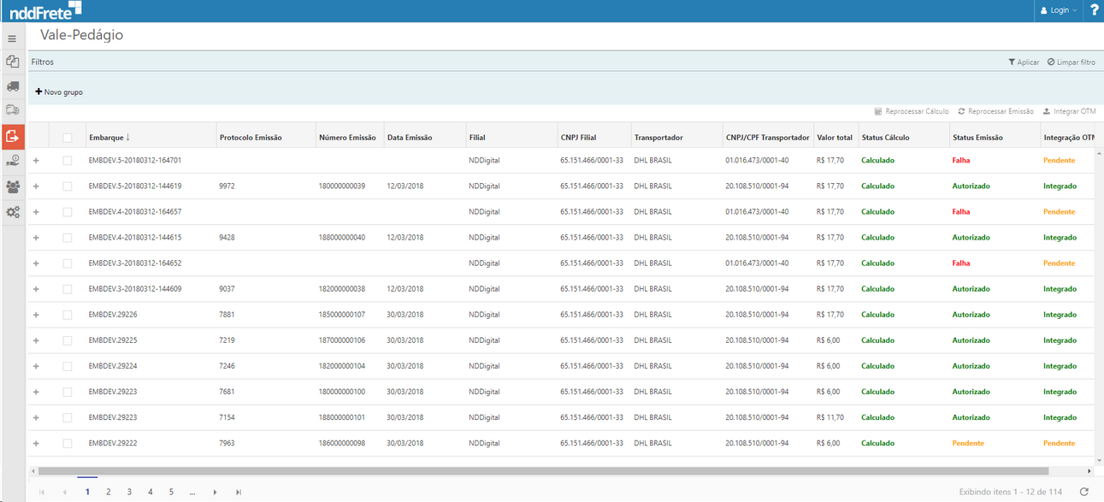Select the checkbox for EMBDEV.29222 row

pyautogui.click(x=68, y=443)
